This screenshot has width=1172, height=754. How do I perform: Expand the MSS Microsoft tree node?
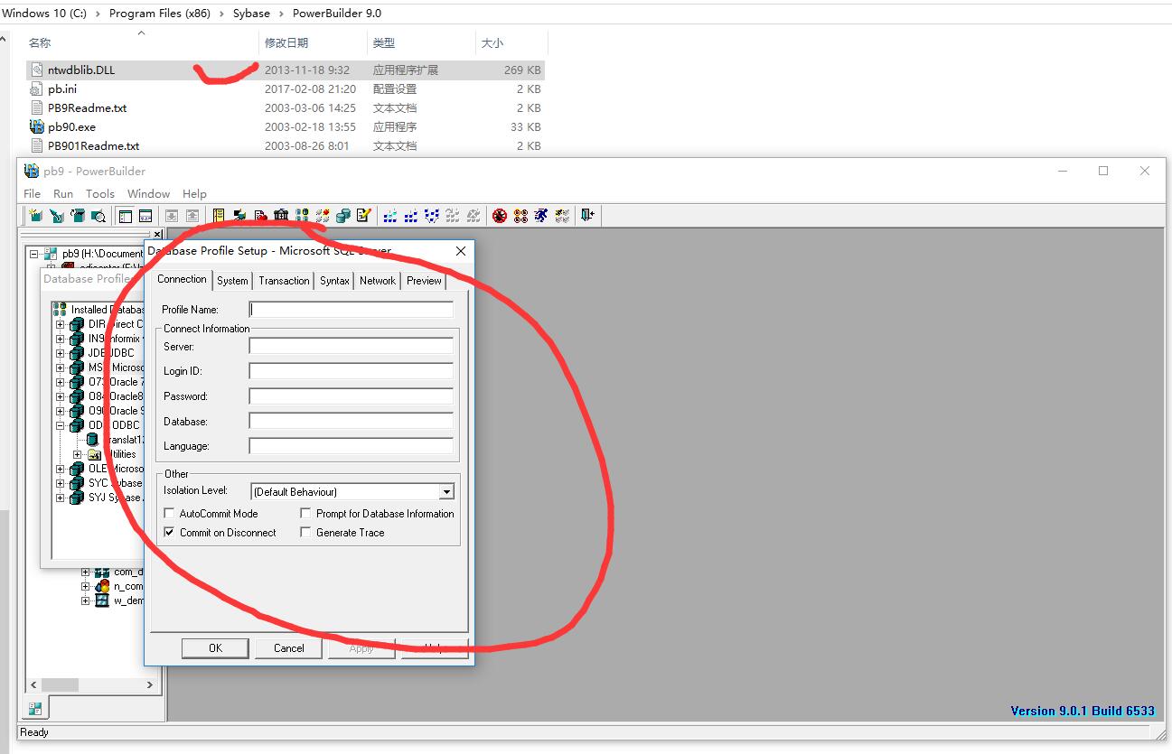(61, 368)
